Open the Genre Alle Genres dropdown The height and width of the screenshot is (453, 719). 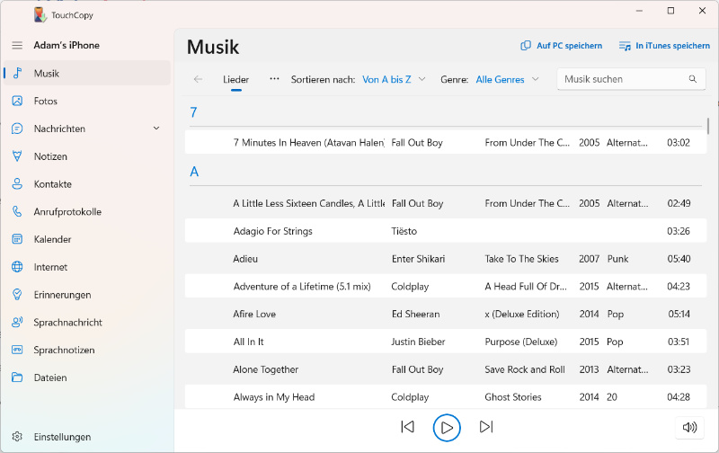pyautogui.click(x=507, y=79)
